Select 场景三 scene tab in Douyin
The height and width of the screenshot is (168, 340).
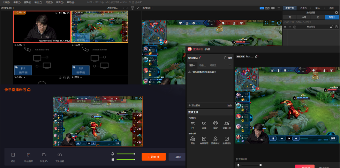pyautogui.click(x=213, y=65)
